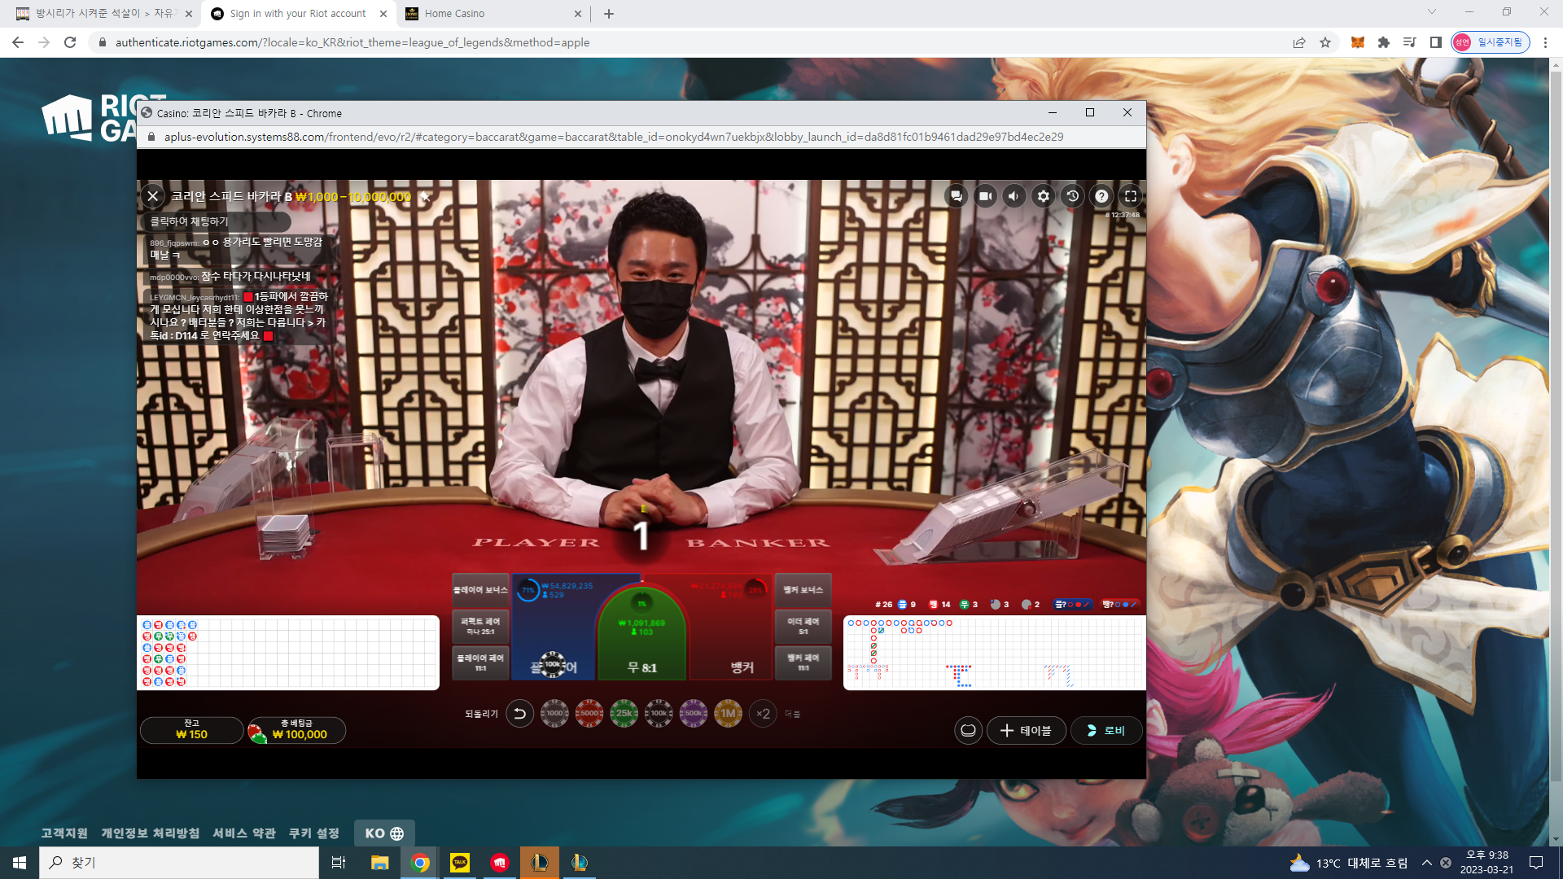Open casino game settings gear

click(1044, 196)
